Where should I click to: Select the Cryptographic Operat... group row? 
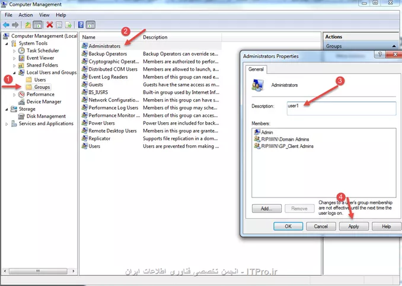point(151,61)
